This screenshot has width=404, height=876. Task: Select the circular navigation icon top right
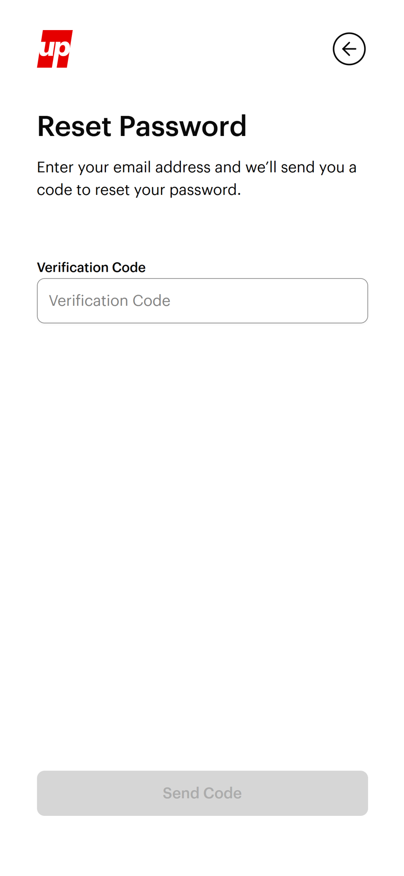(x=349, y=49)
